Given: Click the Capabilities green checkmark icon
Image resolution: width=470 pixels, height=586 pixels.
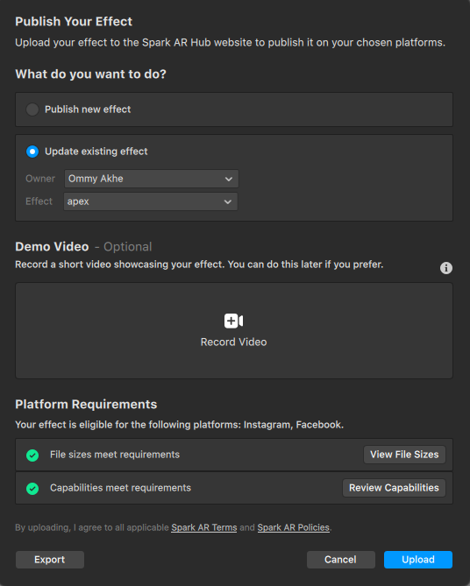Looking at the screenshot, I should tap(32, 489).
